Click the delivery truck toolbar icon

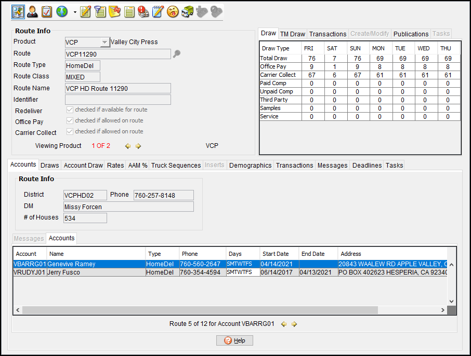point(188,11)
